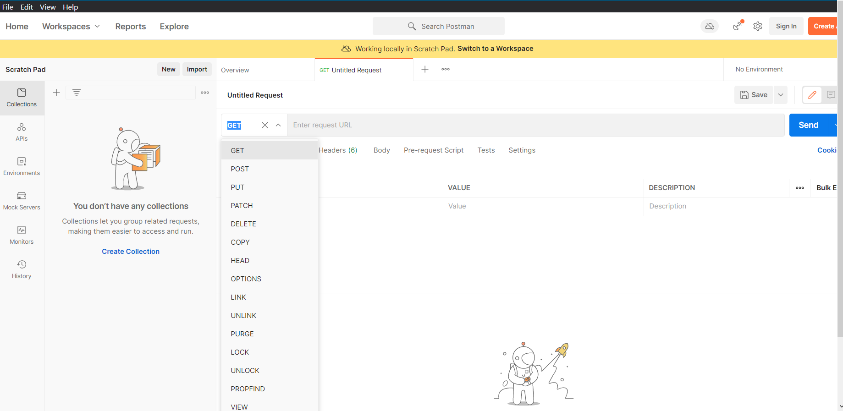This screenshot has height=411, width=843.
Task: Open the Save options dropdown arrow
Action: [x=781, y=95]
